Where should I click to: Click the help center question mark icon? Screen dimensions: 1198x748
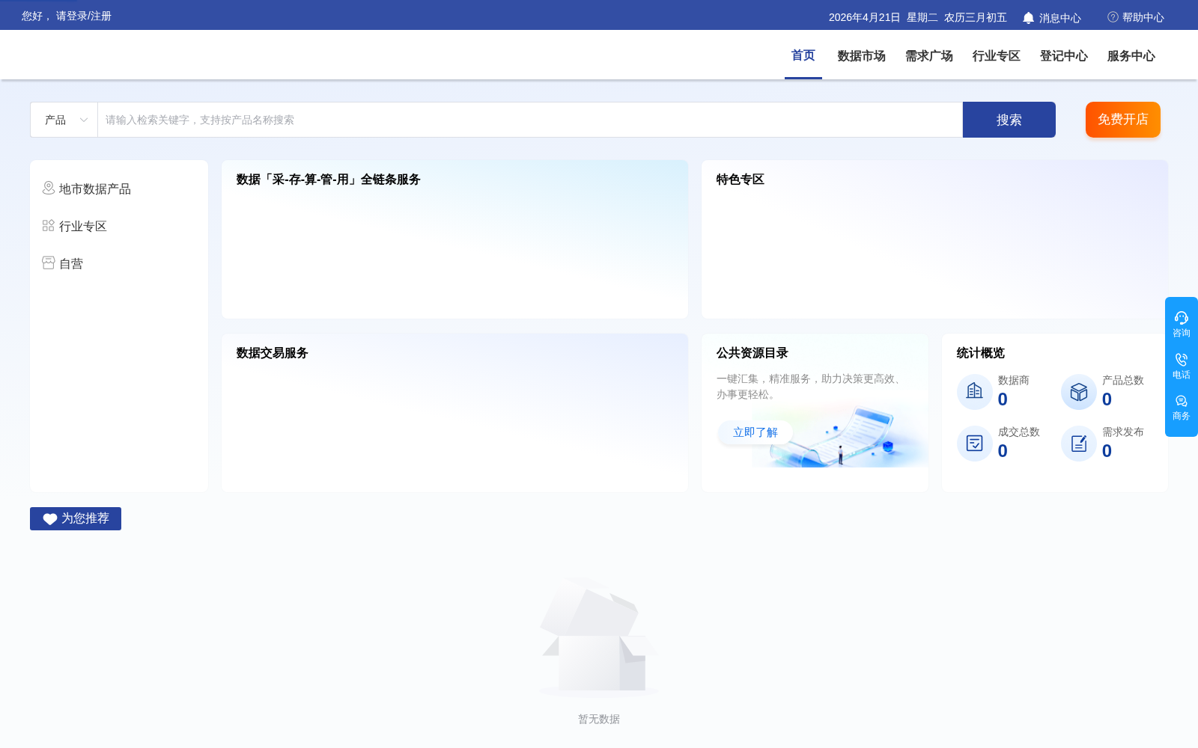[x=1113, y=17]
